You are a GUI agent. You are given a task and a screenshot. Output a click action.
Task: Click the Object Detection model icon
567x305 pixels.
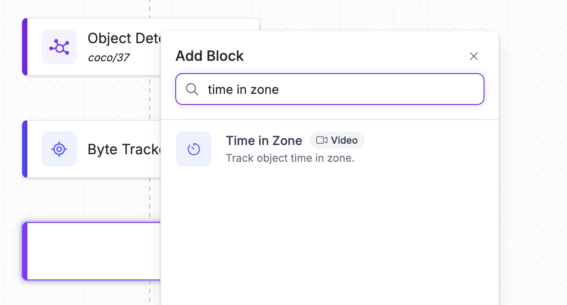tap(59, 47)
